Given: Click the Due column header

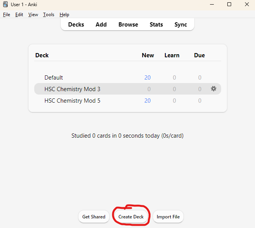Looking at the screenshot, I should pyautogui.click(x=199, y=55).
